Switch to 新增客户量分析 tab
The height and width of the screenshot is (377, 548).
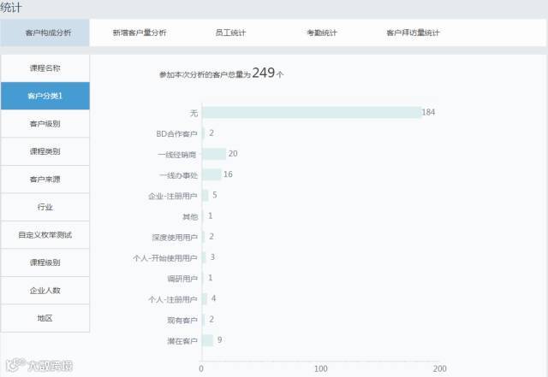pos(139,32)
